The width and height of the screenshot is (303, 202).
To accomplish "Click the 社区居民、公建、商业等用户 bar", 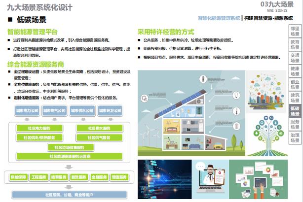I will 70,195.
